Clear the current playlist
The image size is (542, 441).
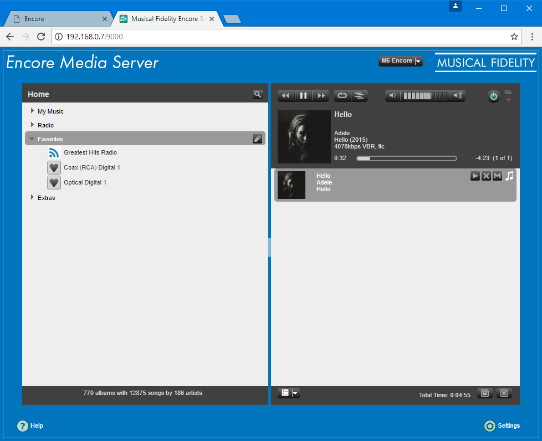tap(504, 393)
